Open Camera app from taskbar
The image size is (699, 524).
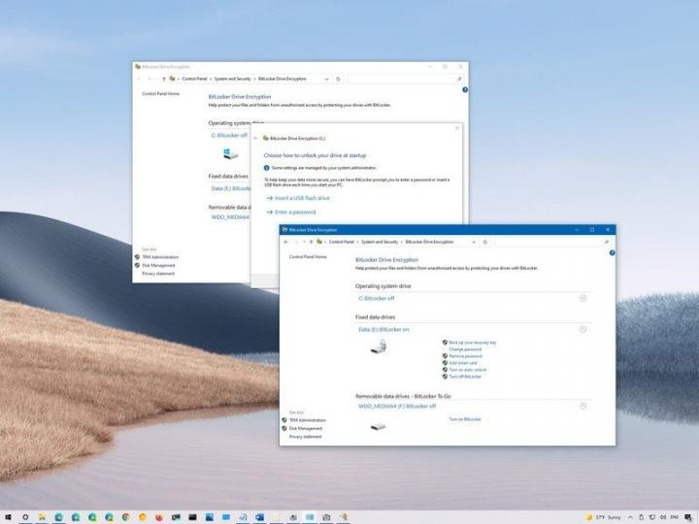pos(326,517)
